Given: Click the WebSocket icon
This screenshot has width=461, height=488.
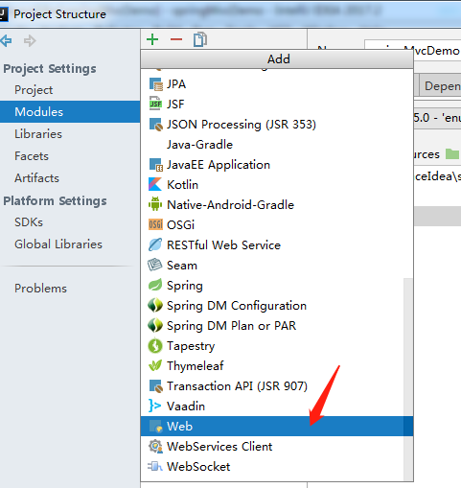Looking at the screenshot, I should [155, 467].
